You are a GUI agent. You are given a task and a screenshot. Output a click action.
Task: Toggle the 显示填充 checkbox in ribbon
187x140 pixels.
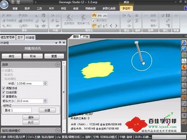pos(93,20)
